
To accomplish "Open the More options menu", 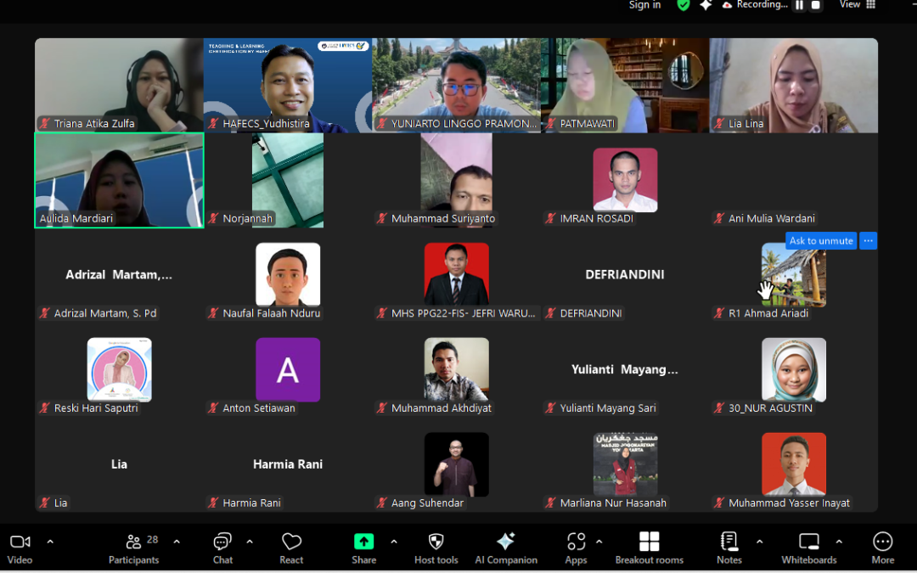I will coord(883,548).
